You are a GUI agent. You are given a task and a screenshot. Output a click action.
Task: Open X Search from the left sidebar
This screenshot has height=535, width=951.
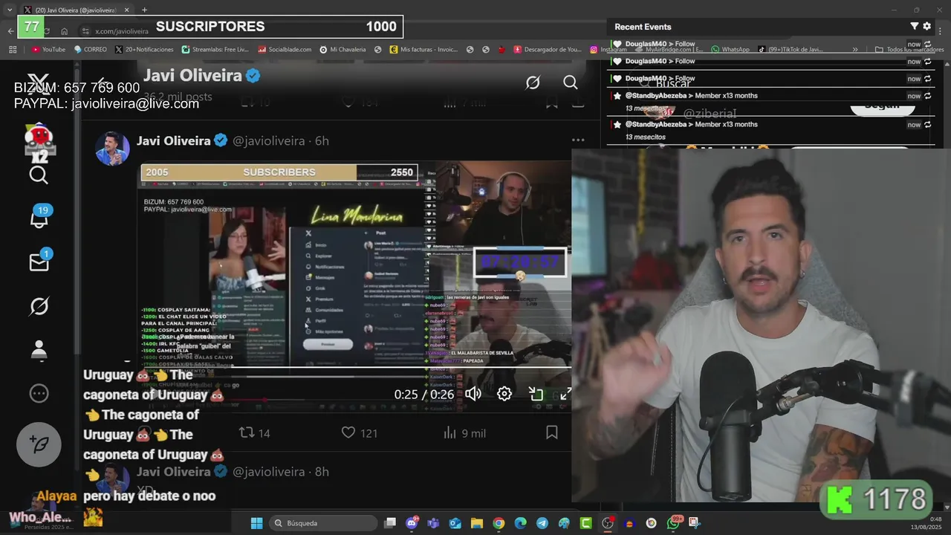pos(39,175)
